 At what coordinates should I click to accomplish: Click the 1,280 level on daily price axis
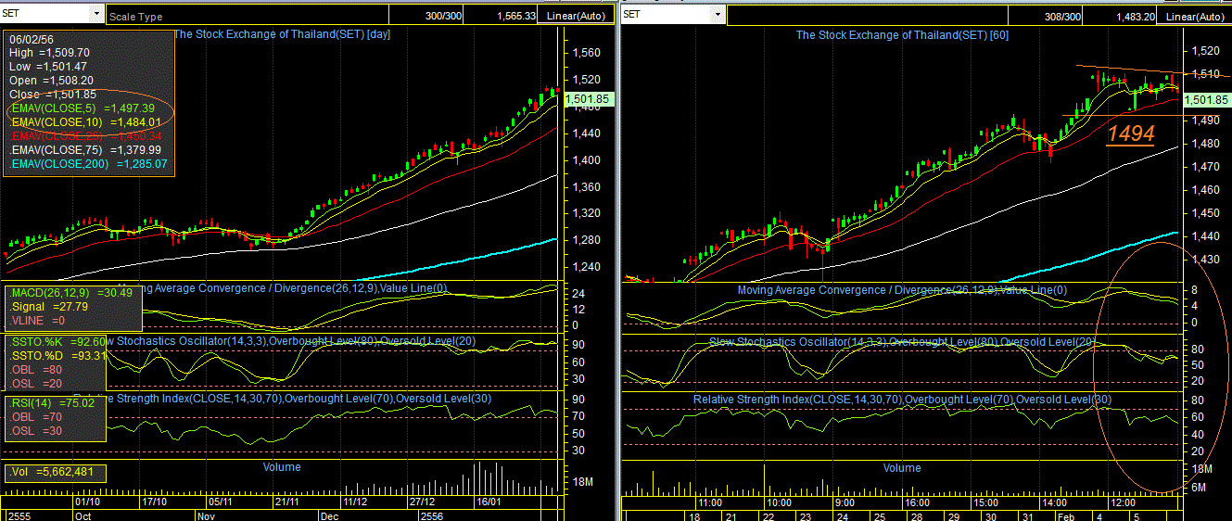click(x=585, y=240)
